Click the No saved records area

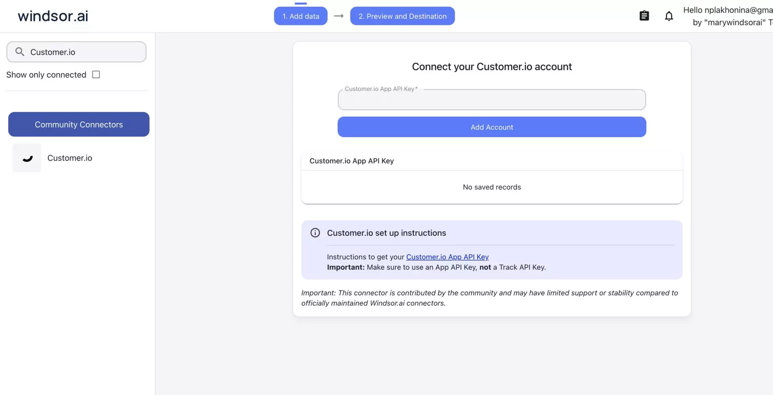[492, 187]
